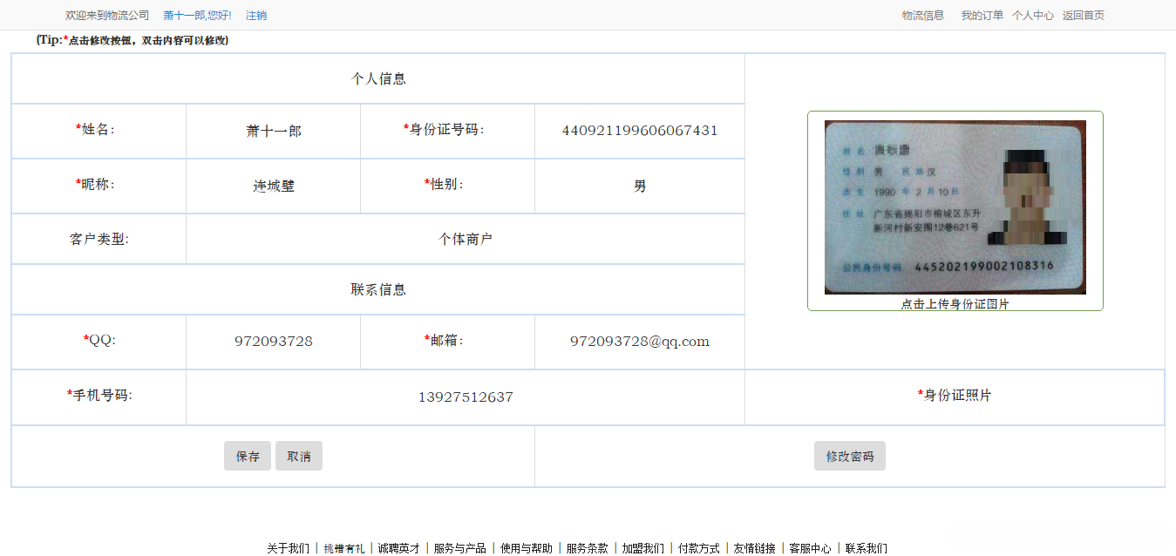
Task: Click customer type value 个体商户
Action: pos(466,239)
